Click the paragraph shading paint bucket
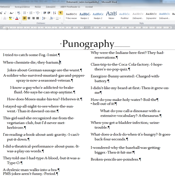Image resolution: width=175 pixels, height=180 pixels. click(51, 18)
